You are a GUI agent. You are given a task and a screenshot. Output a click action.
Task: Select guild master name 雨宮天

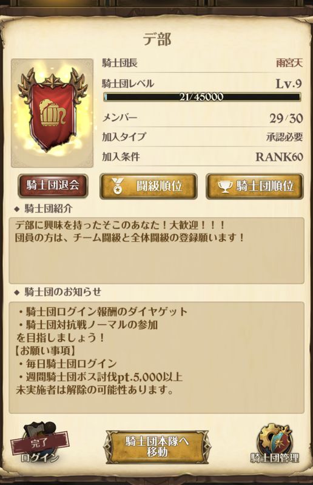click(x=289, y=63)
